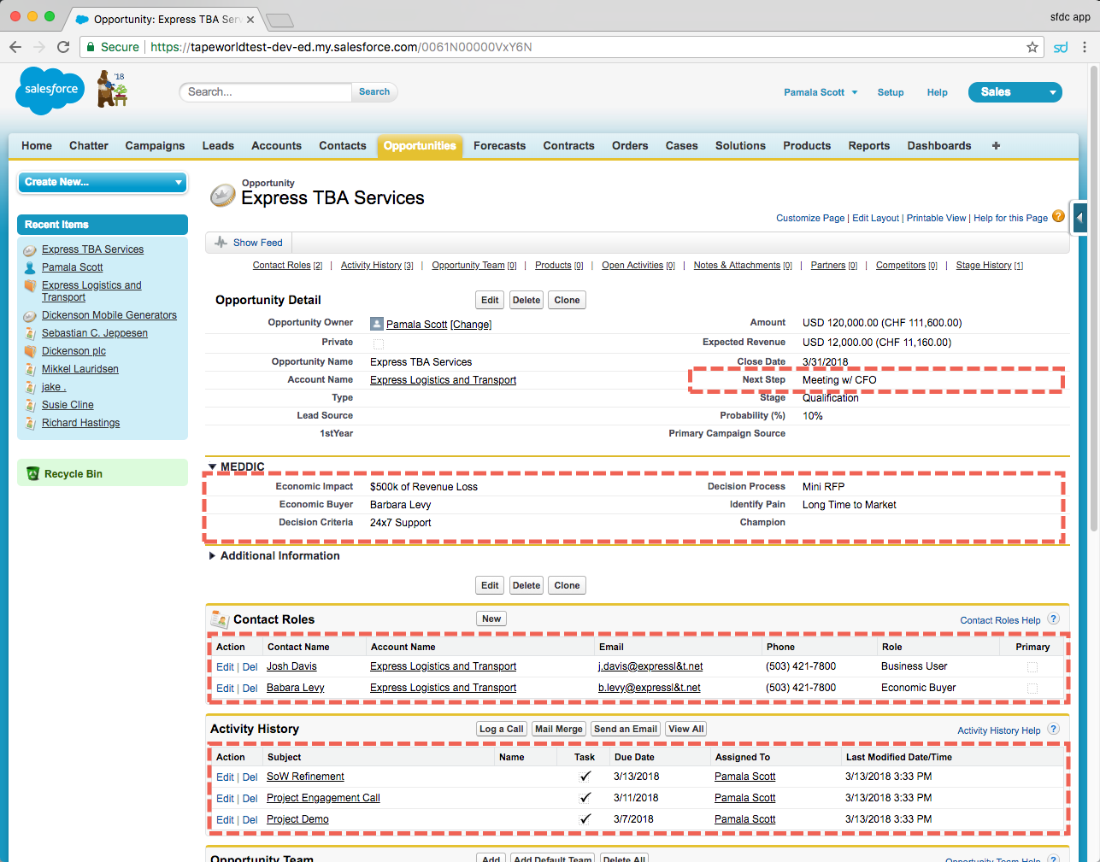This screenshot has height=862, width=1100.
Task: Click the Task checkmark for Project Demo
Action: pos(585,819)
